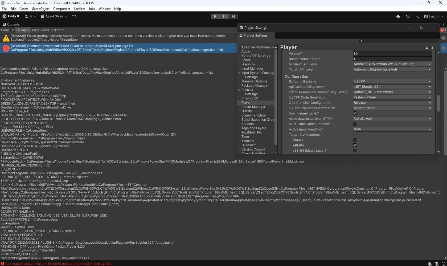Enable x86-64 (Magic Leap 2) checkbox
The height and width of the screenshot is (266, 447).
(355, 151)
